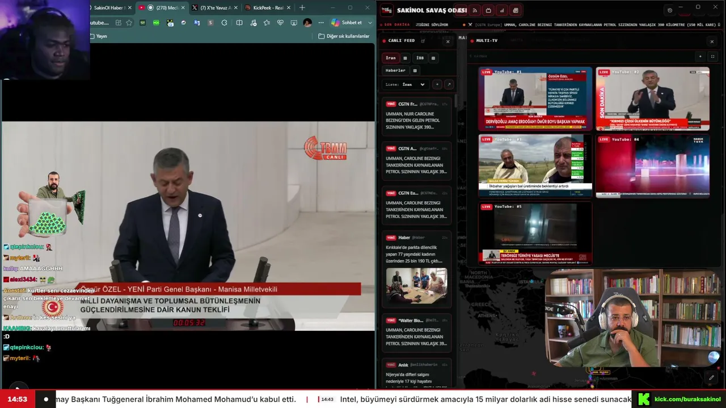Open the YouTube #1 live stream tile
Image resolution: width=726 pixels, height=408 pixels.
pyautogui.click(x=535, y=99)
